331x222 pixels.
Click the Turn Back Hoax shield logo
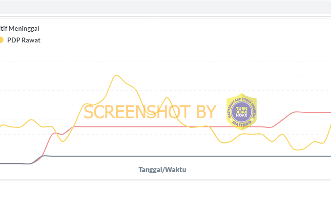[x=242, y=112]
